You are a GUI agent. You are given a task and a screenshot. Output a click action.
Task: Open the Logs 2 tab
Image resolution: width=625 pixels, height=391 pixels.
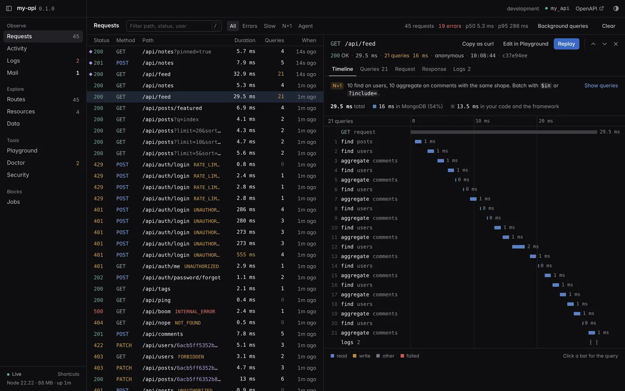(462, 69)
